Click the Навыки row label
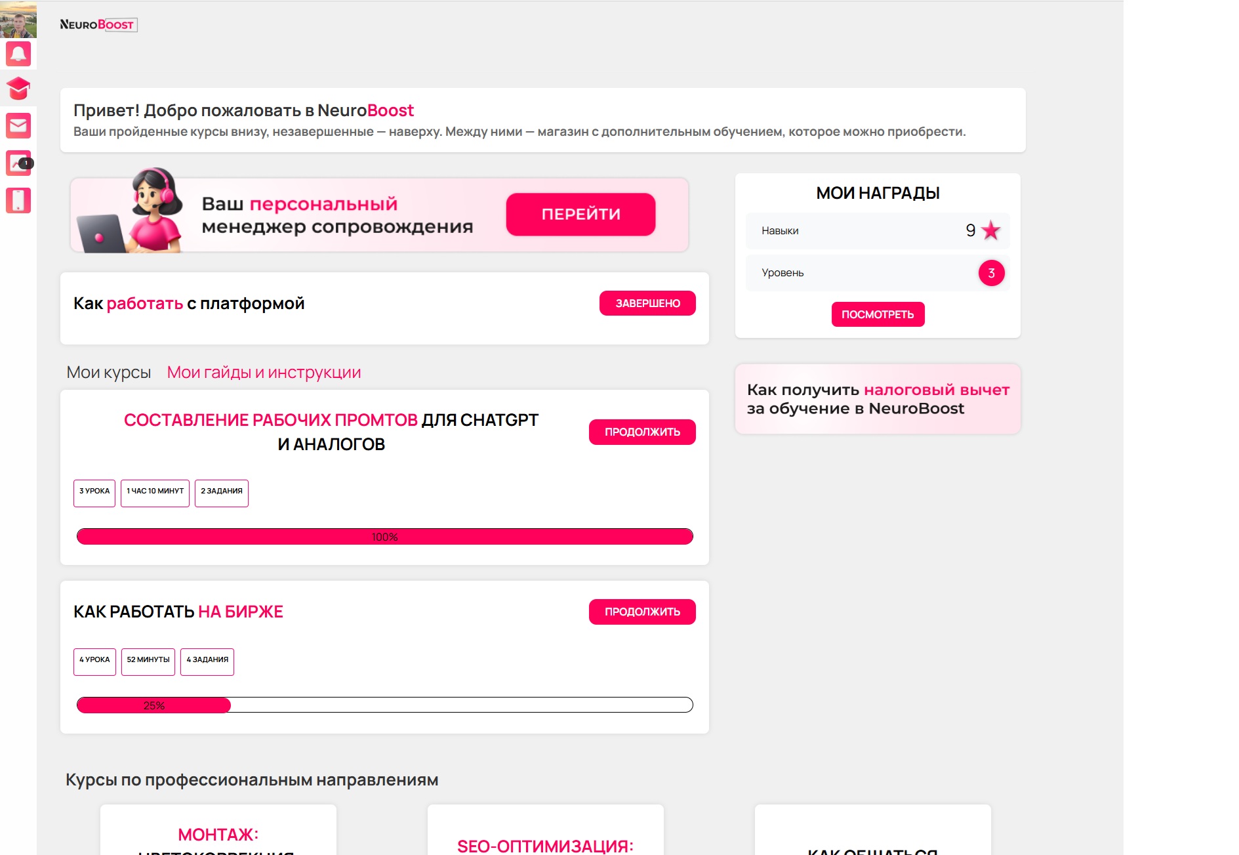The width and height of the screenshot is (1239, 855). [x=780, y=231]
